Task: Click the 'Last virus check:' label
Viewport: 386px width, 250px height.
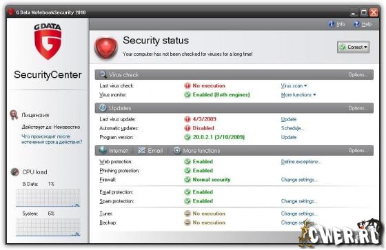Action: point(116,85)
